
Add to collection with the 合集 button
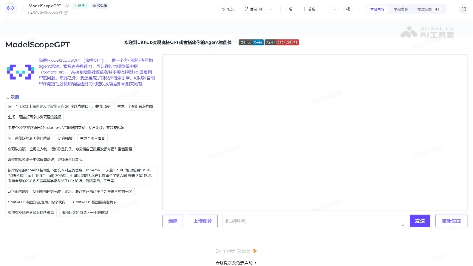click(309, 9)
